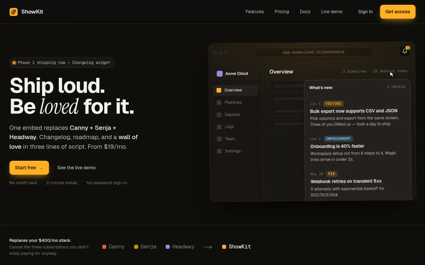Open 'Bulk export now supports CSV and JSON' entry
This screenshot has width=425, height=265.
pos(354,111)
